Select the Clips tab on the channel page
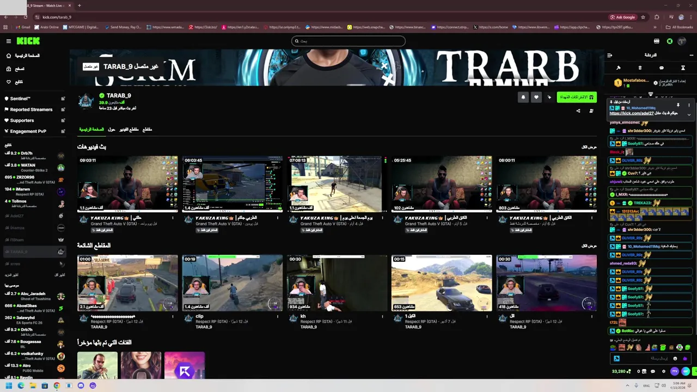 coord(147,130)
